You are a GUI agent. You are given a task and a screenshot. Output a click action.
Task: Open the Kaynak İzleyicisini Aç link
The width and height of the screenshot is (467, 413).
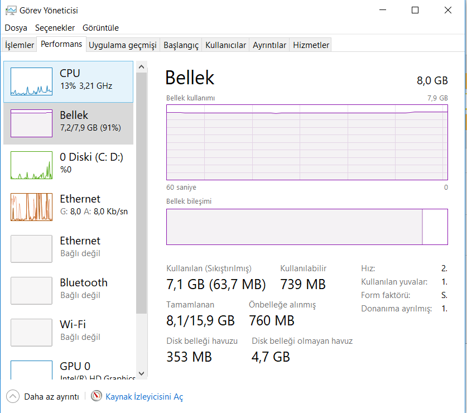[144, 397]
